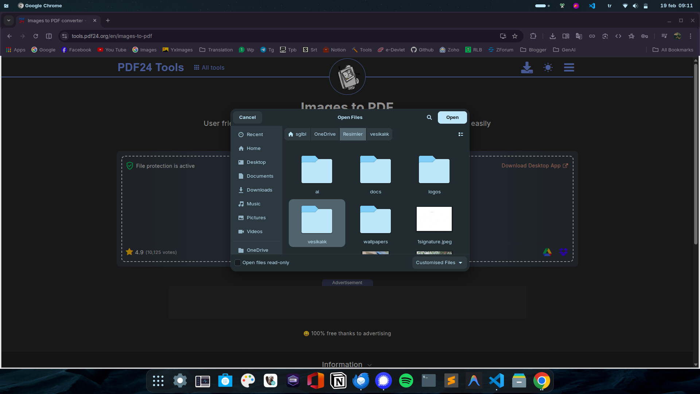Launch Spotify from the dock
This screenshot has width=700, height=394.
(x=406, y=381)
